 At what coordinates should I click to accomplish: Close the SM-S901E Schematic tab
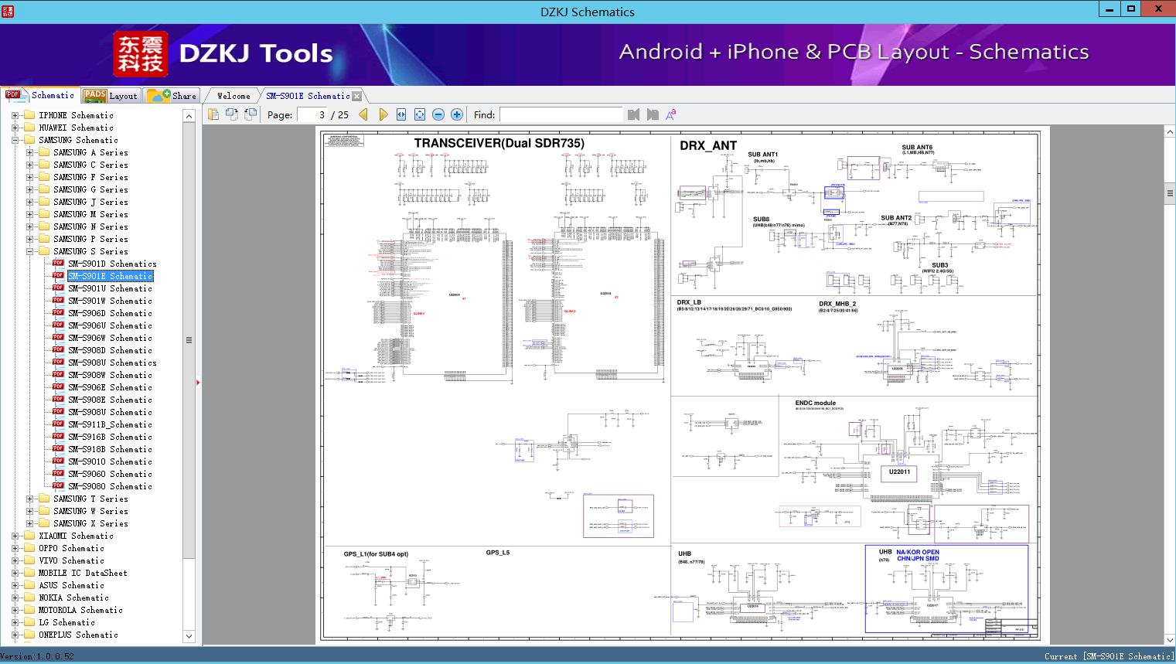click(357, 96)
